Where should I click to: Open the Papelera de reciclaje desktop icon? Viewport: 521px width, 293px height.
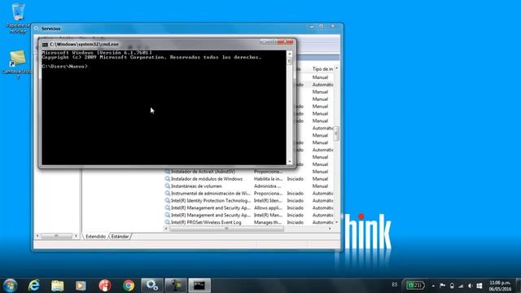click(x=18, y=18)
